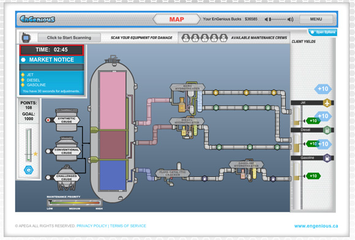The height and width of the screenshot is (240, 355).
Task: Toggle the Conventional Crude feed selector
Action: pos(48,151)
